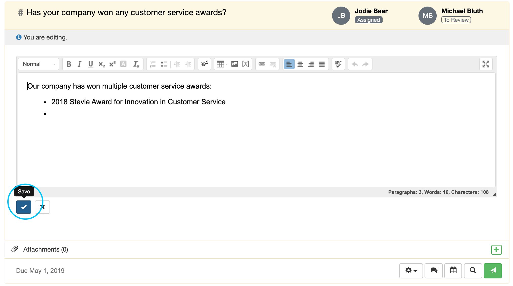Open the comments panel
This screenshot has height=286, width=513.
pyautogui.click(x=434, y=271)
